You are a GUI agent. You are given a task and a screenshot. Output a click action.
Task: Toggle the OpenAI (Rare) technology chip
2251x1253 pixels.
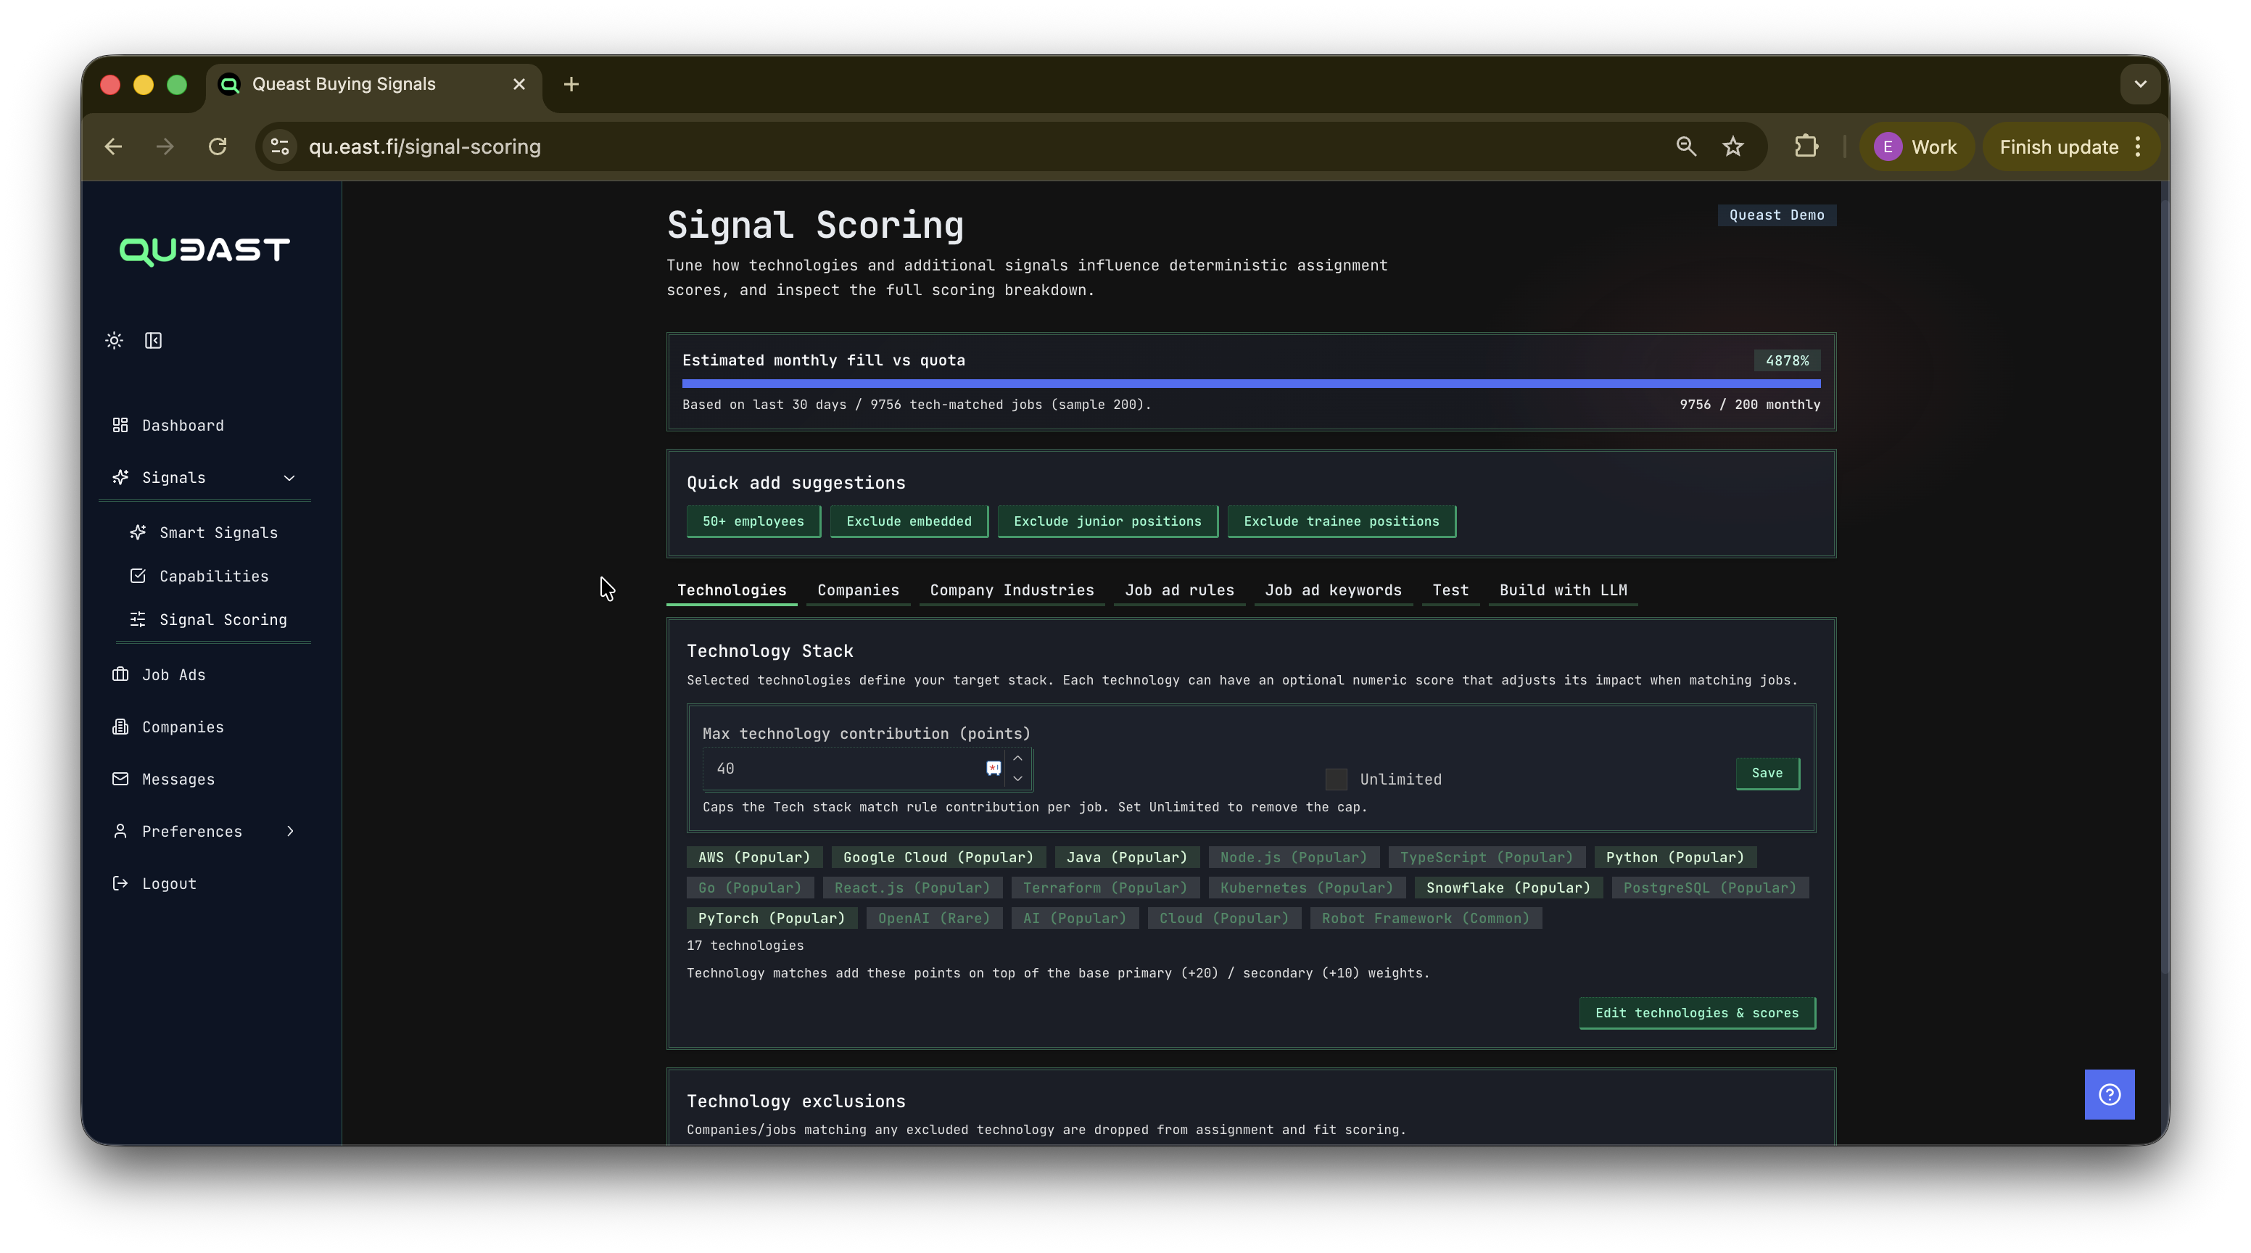point(933,917)
